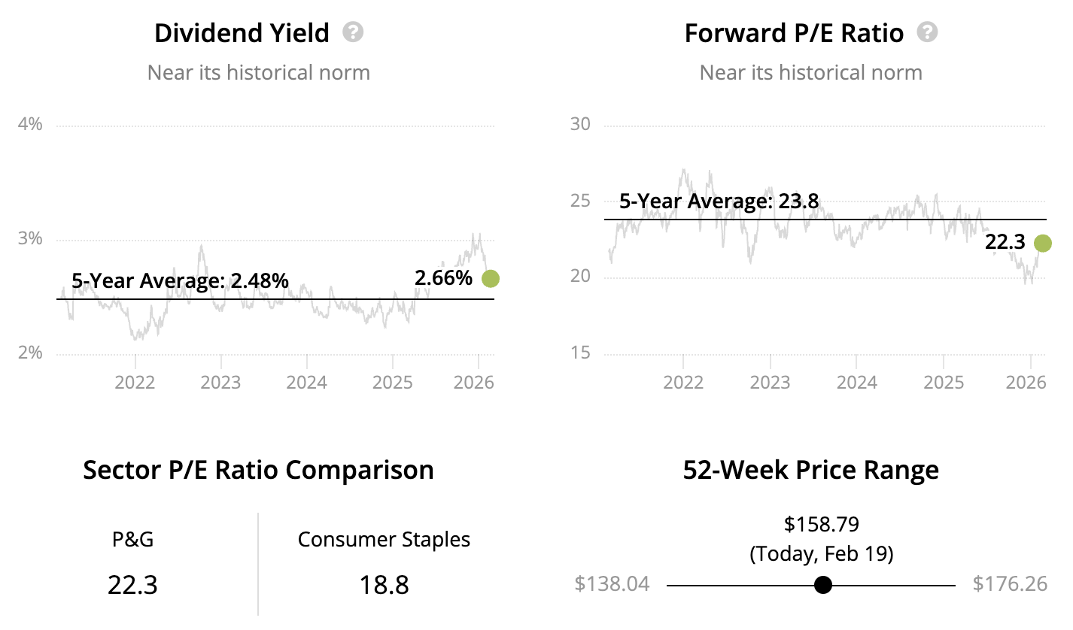1073x630 pixels.
Task: Click the 5-Year Average: 23.8 label
Action: (719, 201)
